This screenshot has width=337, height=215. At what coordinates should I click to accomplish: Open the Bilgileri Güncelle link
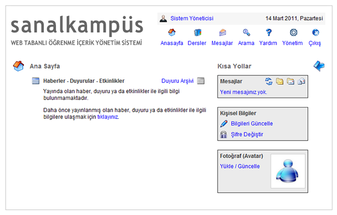(251, 124)
